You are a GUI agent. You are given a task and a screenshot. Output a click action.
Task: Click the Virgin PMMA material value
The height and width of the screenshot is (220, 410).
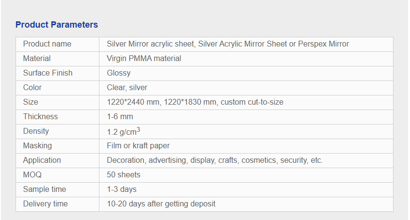coord(144,58)
